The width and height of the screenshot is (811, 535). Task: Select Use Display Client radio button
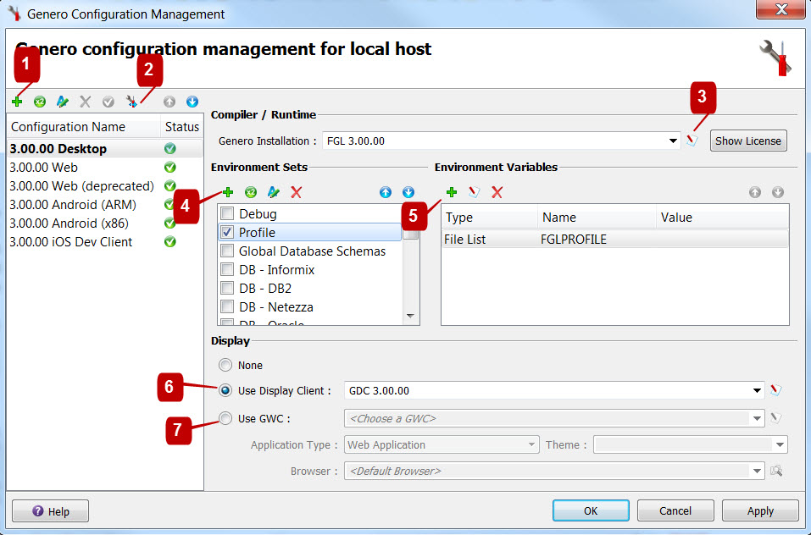[225, 390]
